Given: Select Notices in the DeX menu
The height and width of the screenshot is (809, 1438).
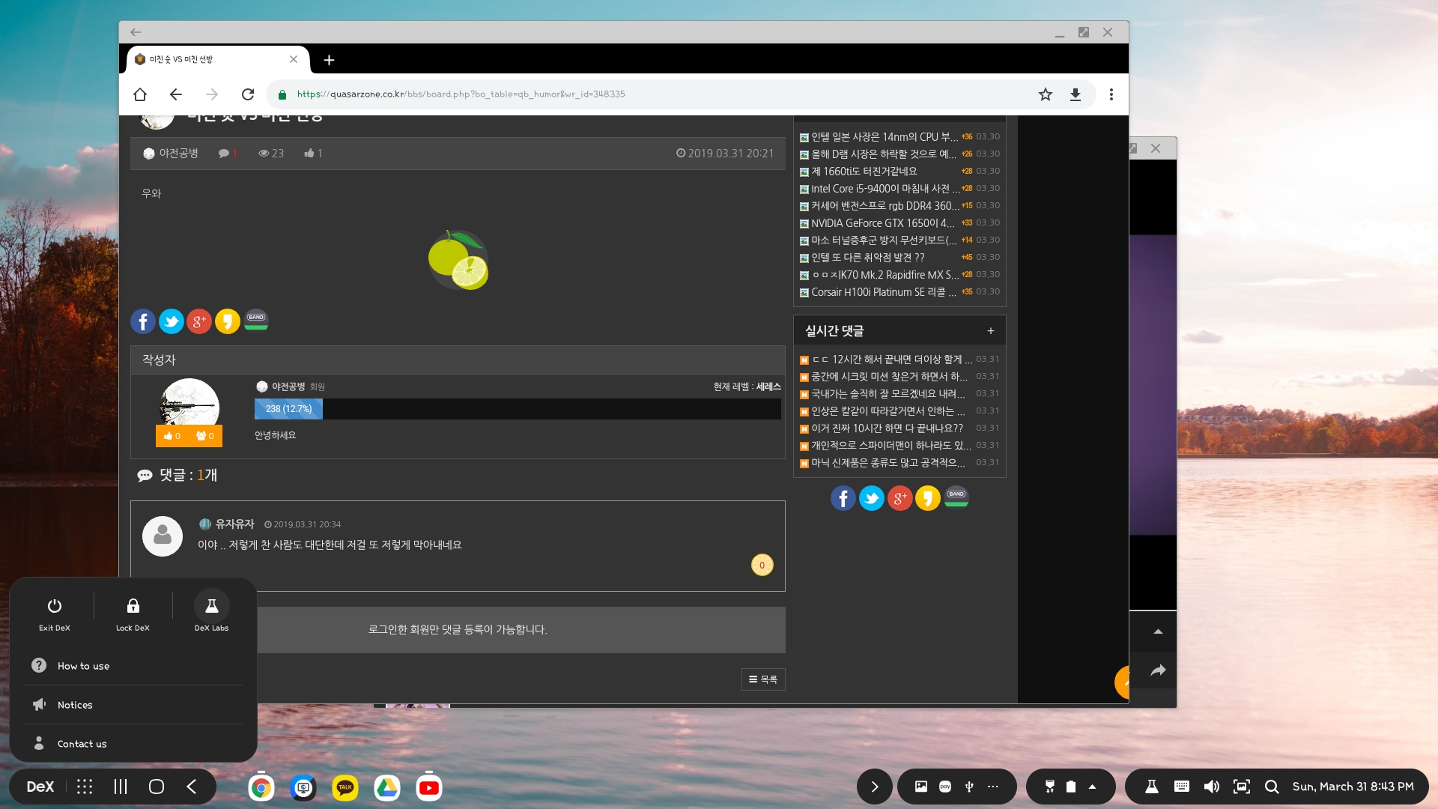Looking at the screenshot, I should 75,705.
